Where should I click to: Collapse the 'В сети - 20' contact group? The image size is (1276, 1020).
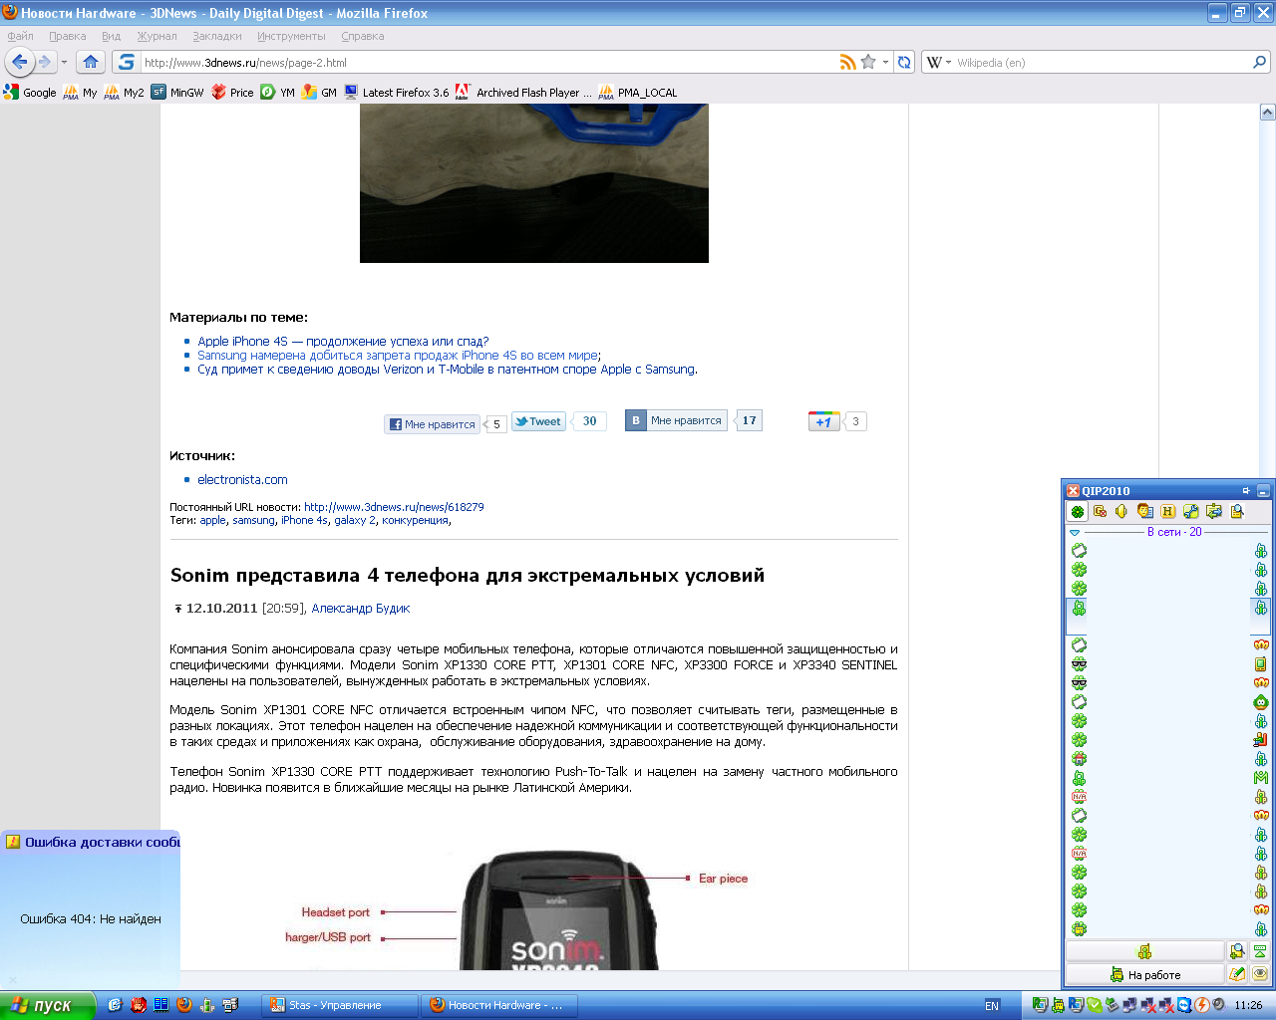(1075, 532)
